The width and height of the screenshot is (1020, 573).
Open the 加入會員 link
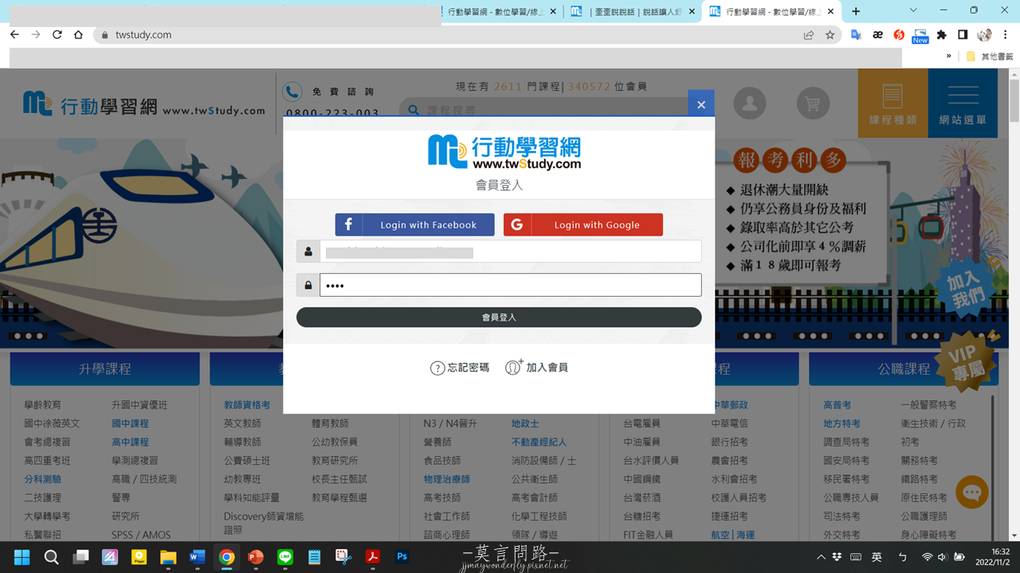(x=537, y=367)
